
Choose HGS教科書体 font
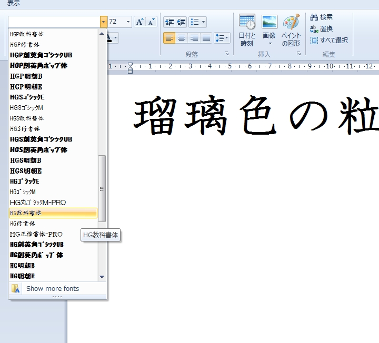pyautogui.click(x=53, y=118)
